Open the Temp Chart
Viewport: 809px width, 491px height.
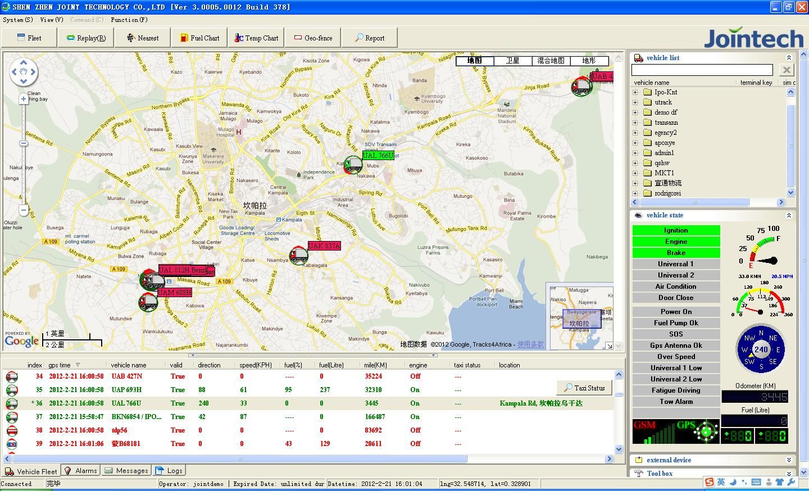click(x=256, y=38)
